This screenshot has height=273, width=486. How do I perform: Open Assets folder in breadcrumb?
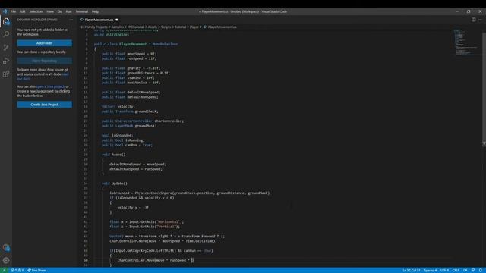click(152, 27)
